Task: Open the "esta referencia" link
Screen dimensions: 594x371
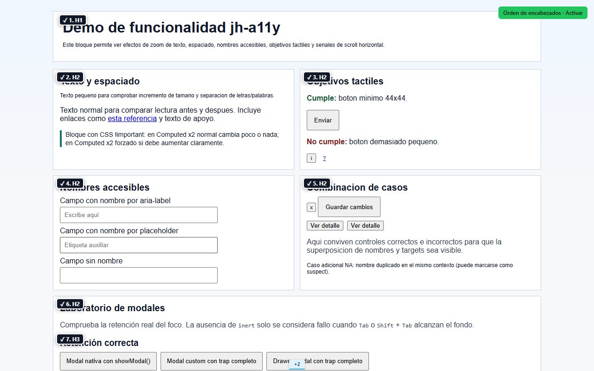Action: 132,119
